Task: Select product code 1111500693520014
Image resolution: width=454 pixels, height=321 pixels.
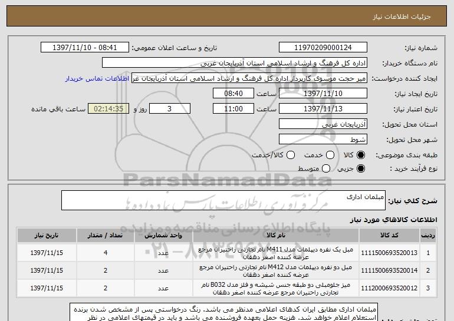Action: 389,270
